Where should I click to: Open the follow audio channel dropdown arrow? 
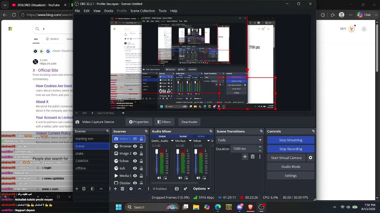tap(208, 141)
